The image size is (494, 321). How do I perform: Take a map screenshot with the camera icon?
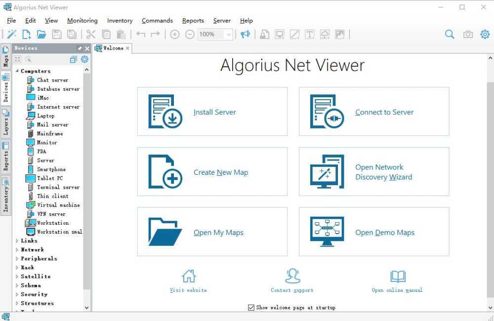click(x=468, y=34)
